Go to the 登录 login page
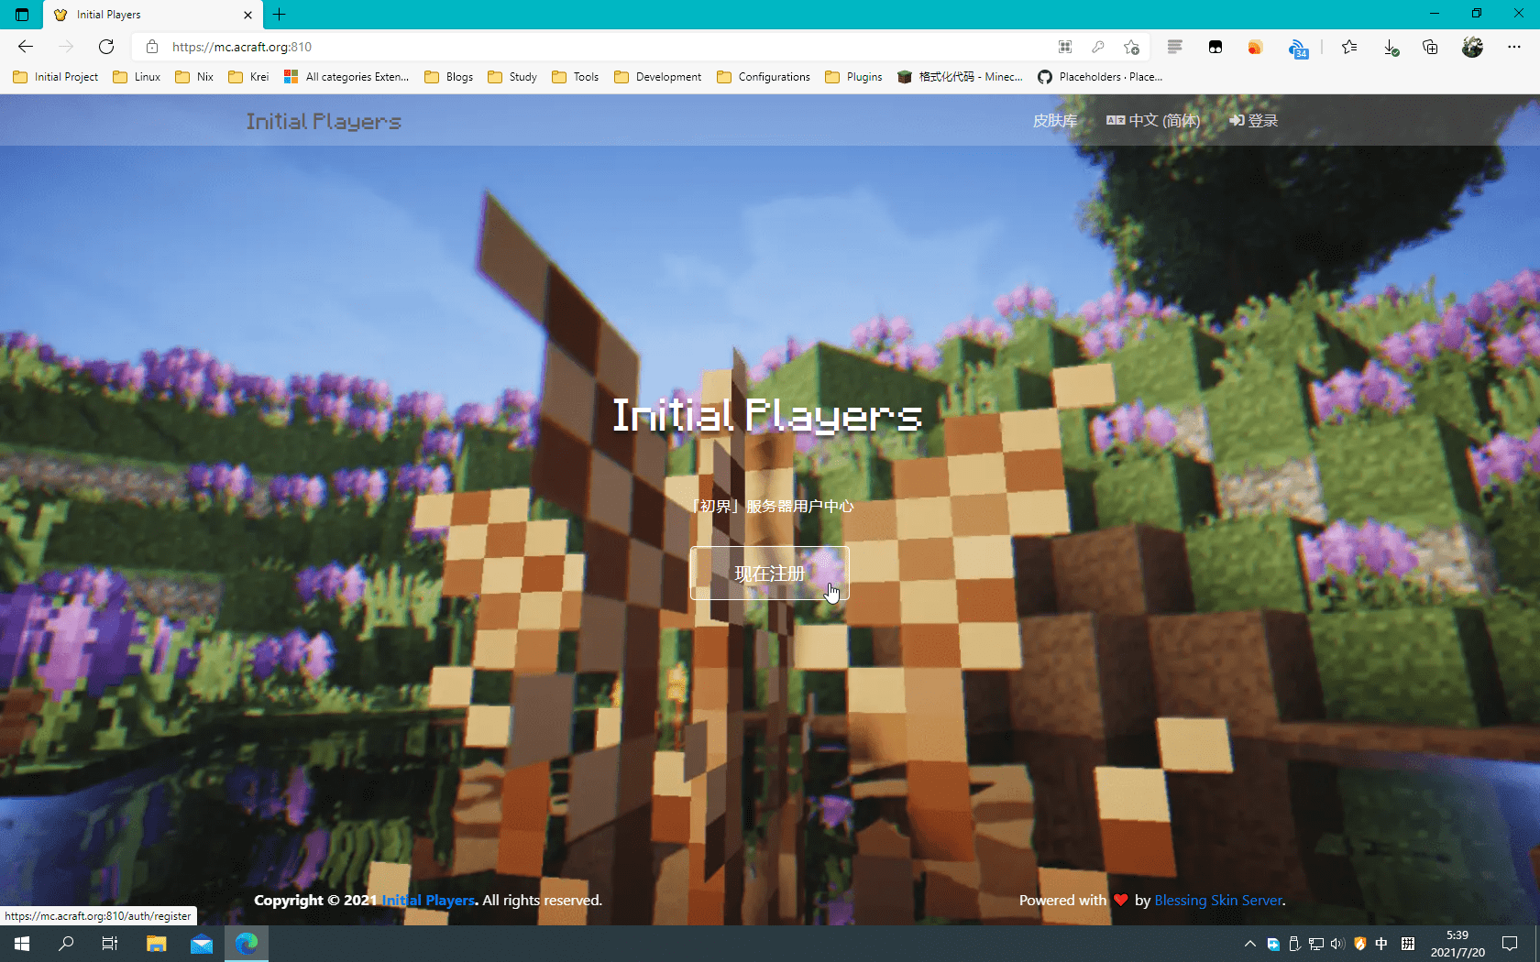Screen dimensions: 1540x962 [x=1253, y=121]
